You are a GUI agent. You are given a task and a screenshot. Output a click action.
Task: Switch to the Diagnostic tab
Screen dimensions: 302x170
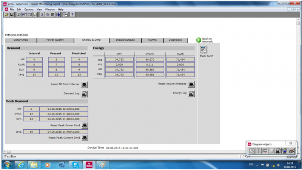point(175,40)
